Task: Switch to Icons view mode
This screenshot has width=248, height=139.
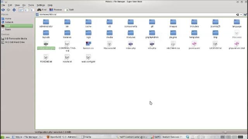Action: (x=21, y=10)
